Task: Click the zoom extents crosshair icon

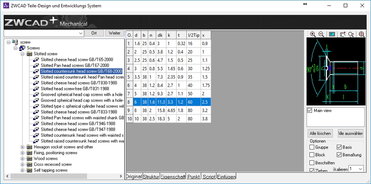Action: (x=361, y=34)
